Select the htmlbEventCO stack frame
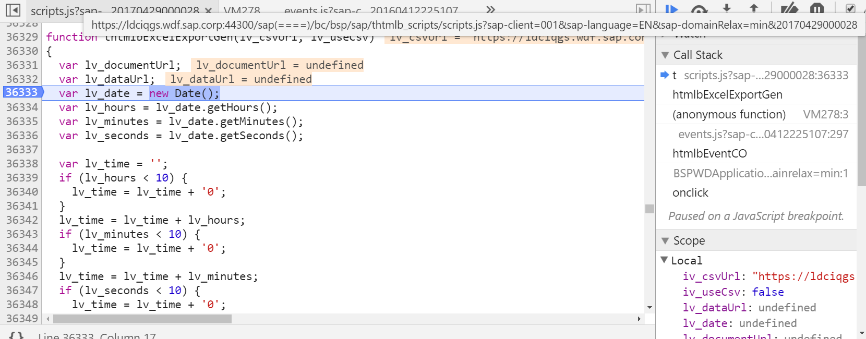Image resolution: width=866 pixels, height=339 pixels. click(x=709, y=153)
